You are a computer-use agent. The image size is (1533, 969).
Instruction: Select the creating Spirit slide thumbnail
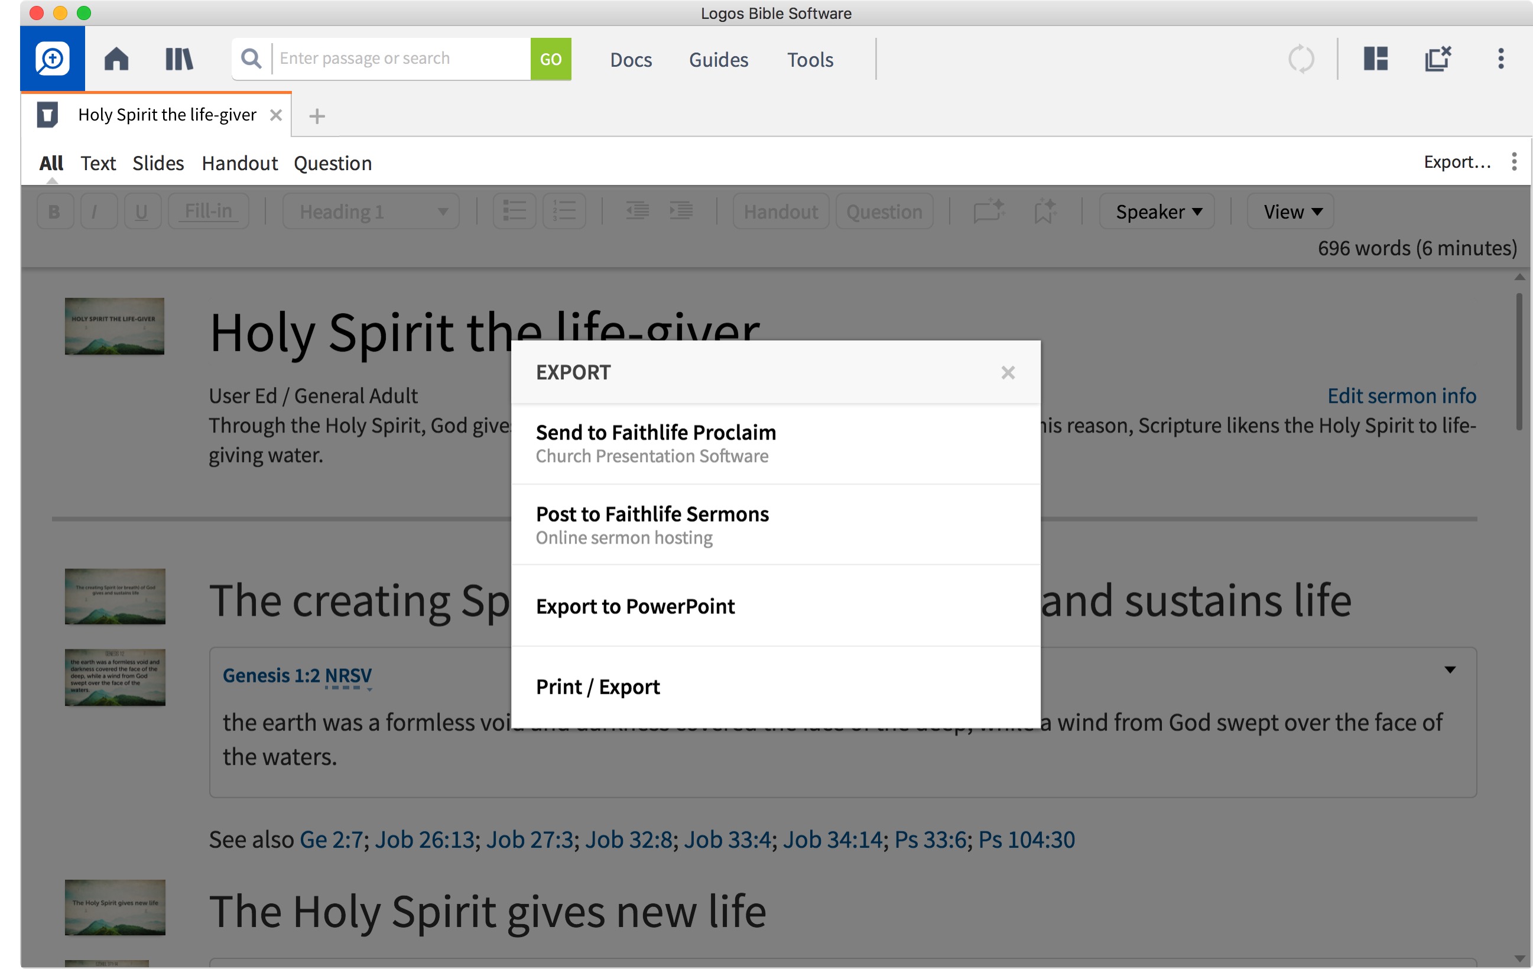(115, 596)
